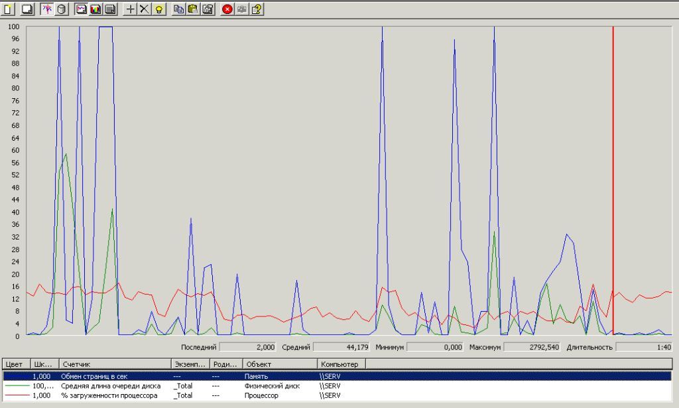This screenshot has width=679, height=408.
Task: Open the Properties dialog icon
Action: (208, 9)
